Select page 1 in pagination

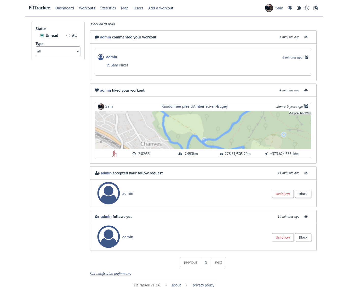206,262
